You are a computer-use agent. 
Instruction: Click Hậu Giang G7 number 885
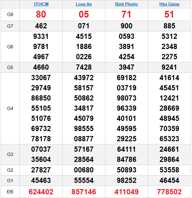[169, 26]
